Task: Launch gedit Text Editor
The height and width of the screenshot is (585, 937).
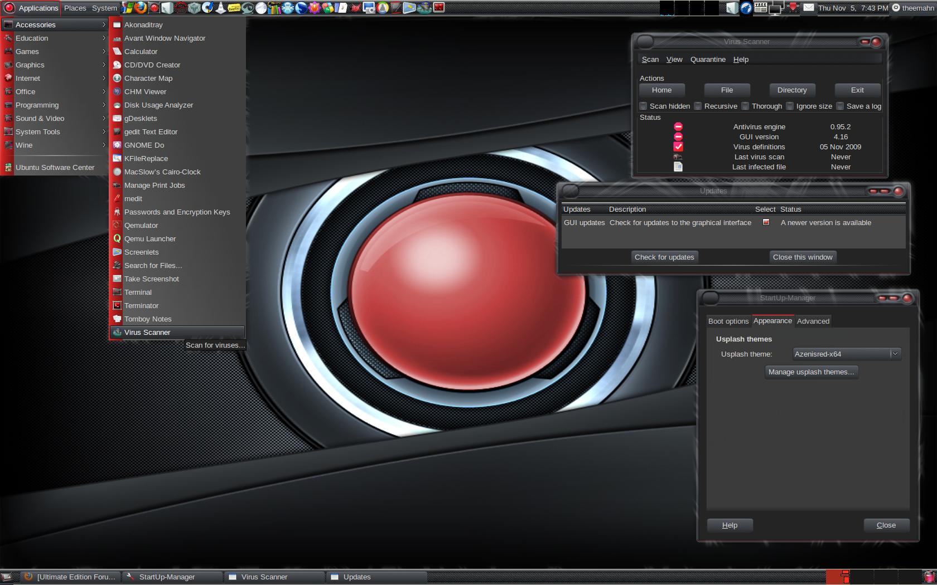Action: pyautogui.click(x=177, y=131)
